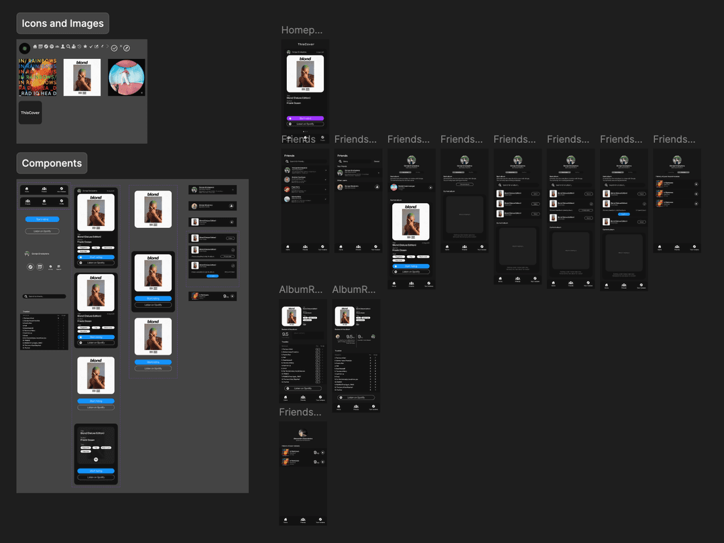Screen dimensions: 724x543
Task: Select the ThisCover logo tile
Action: (x=30, y=113)
